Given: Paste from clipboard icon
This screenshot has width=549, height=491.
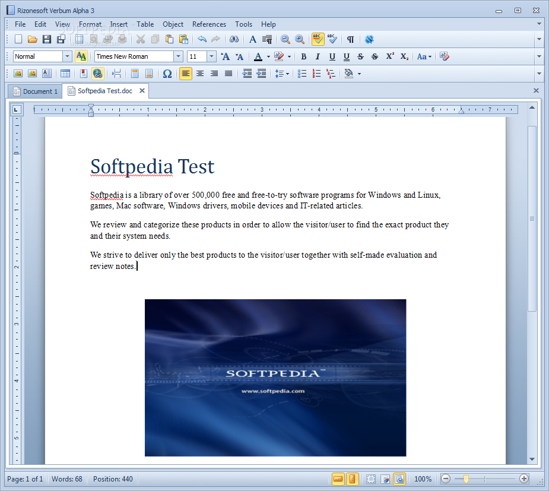Looking at the screenshot, I should (170, 39).
